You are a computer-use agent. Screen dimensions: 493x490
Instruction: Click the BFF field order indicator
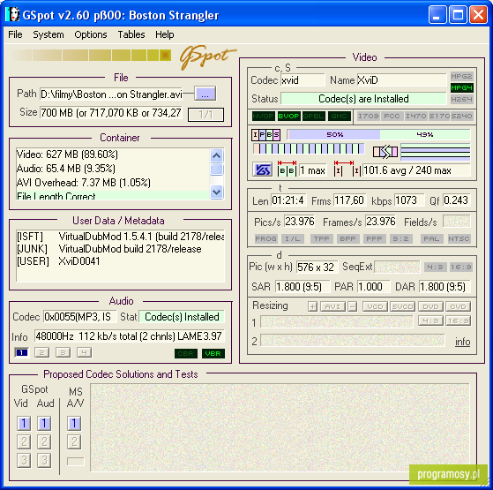pyautogui.click(x=347, y=239)
